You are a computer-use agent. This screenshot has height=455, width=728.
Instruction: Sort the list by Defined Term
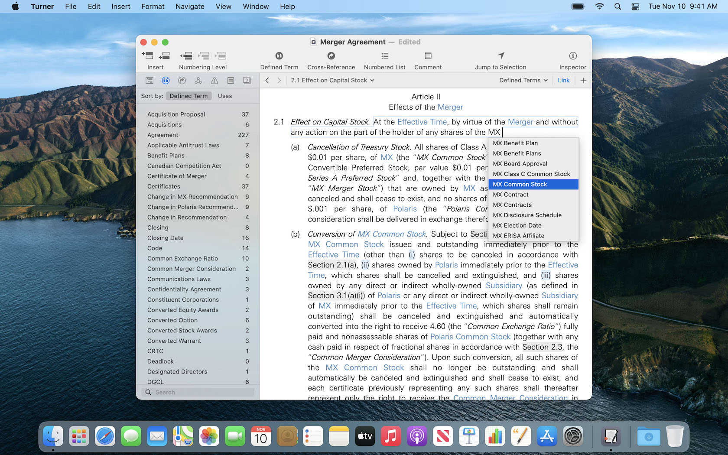(188, 96)
